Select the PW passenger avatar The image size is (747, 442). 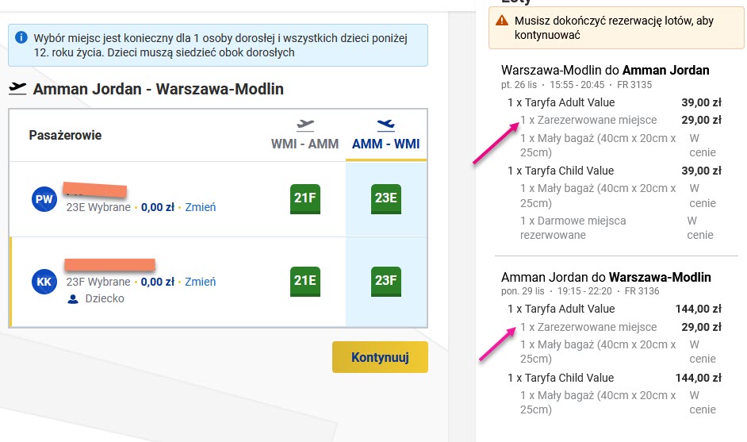tap(44, 199)
